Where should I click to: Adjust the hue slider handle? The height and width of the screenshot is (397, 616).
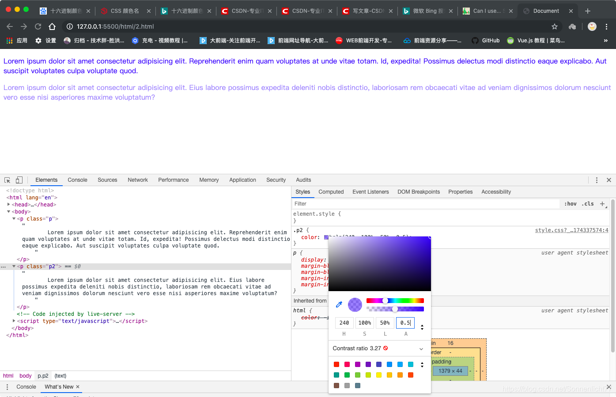coord(385,300)
